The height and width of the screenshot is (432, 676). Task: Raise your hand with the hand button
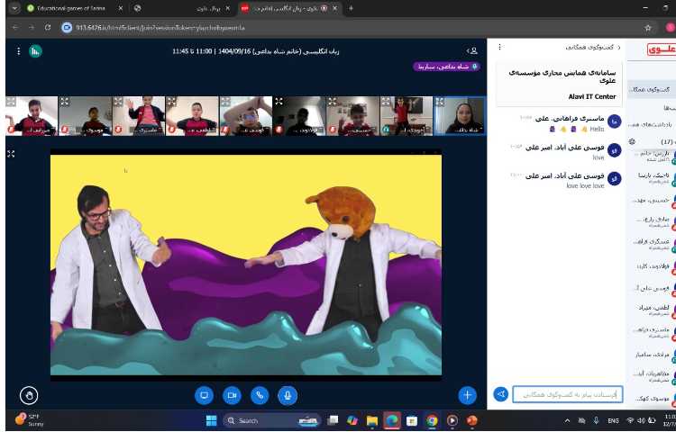(x=29, y=395)
